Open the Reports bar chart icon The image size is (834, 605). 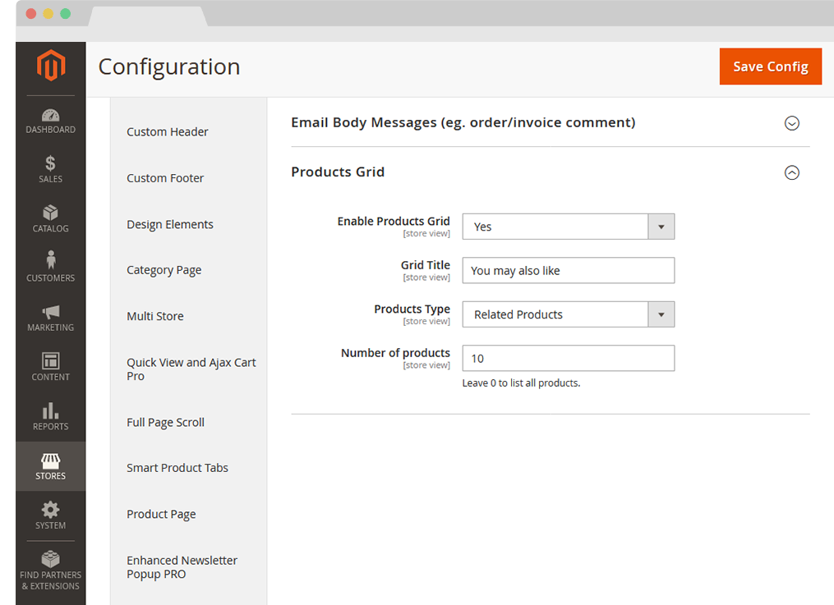tap(50, 410)
